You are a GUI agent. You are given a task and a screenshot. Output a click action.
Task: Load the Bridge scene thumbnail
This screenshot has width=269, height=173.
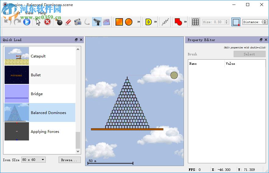click(17, 94)
